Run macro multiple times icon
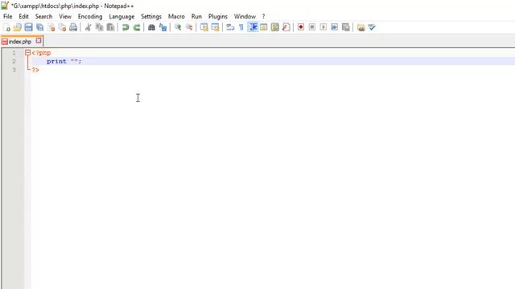The image size is (515, 289). coord(335,27)
